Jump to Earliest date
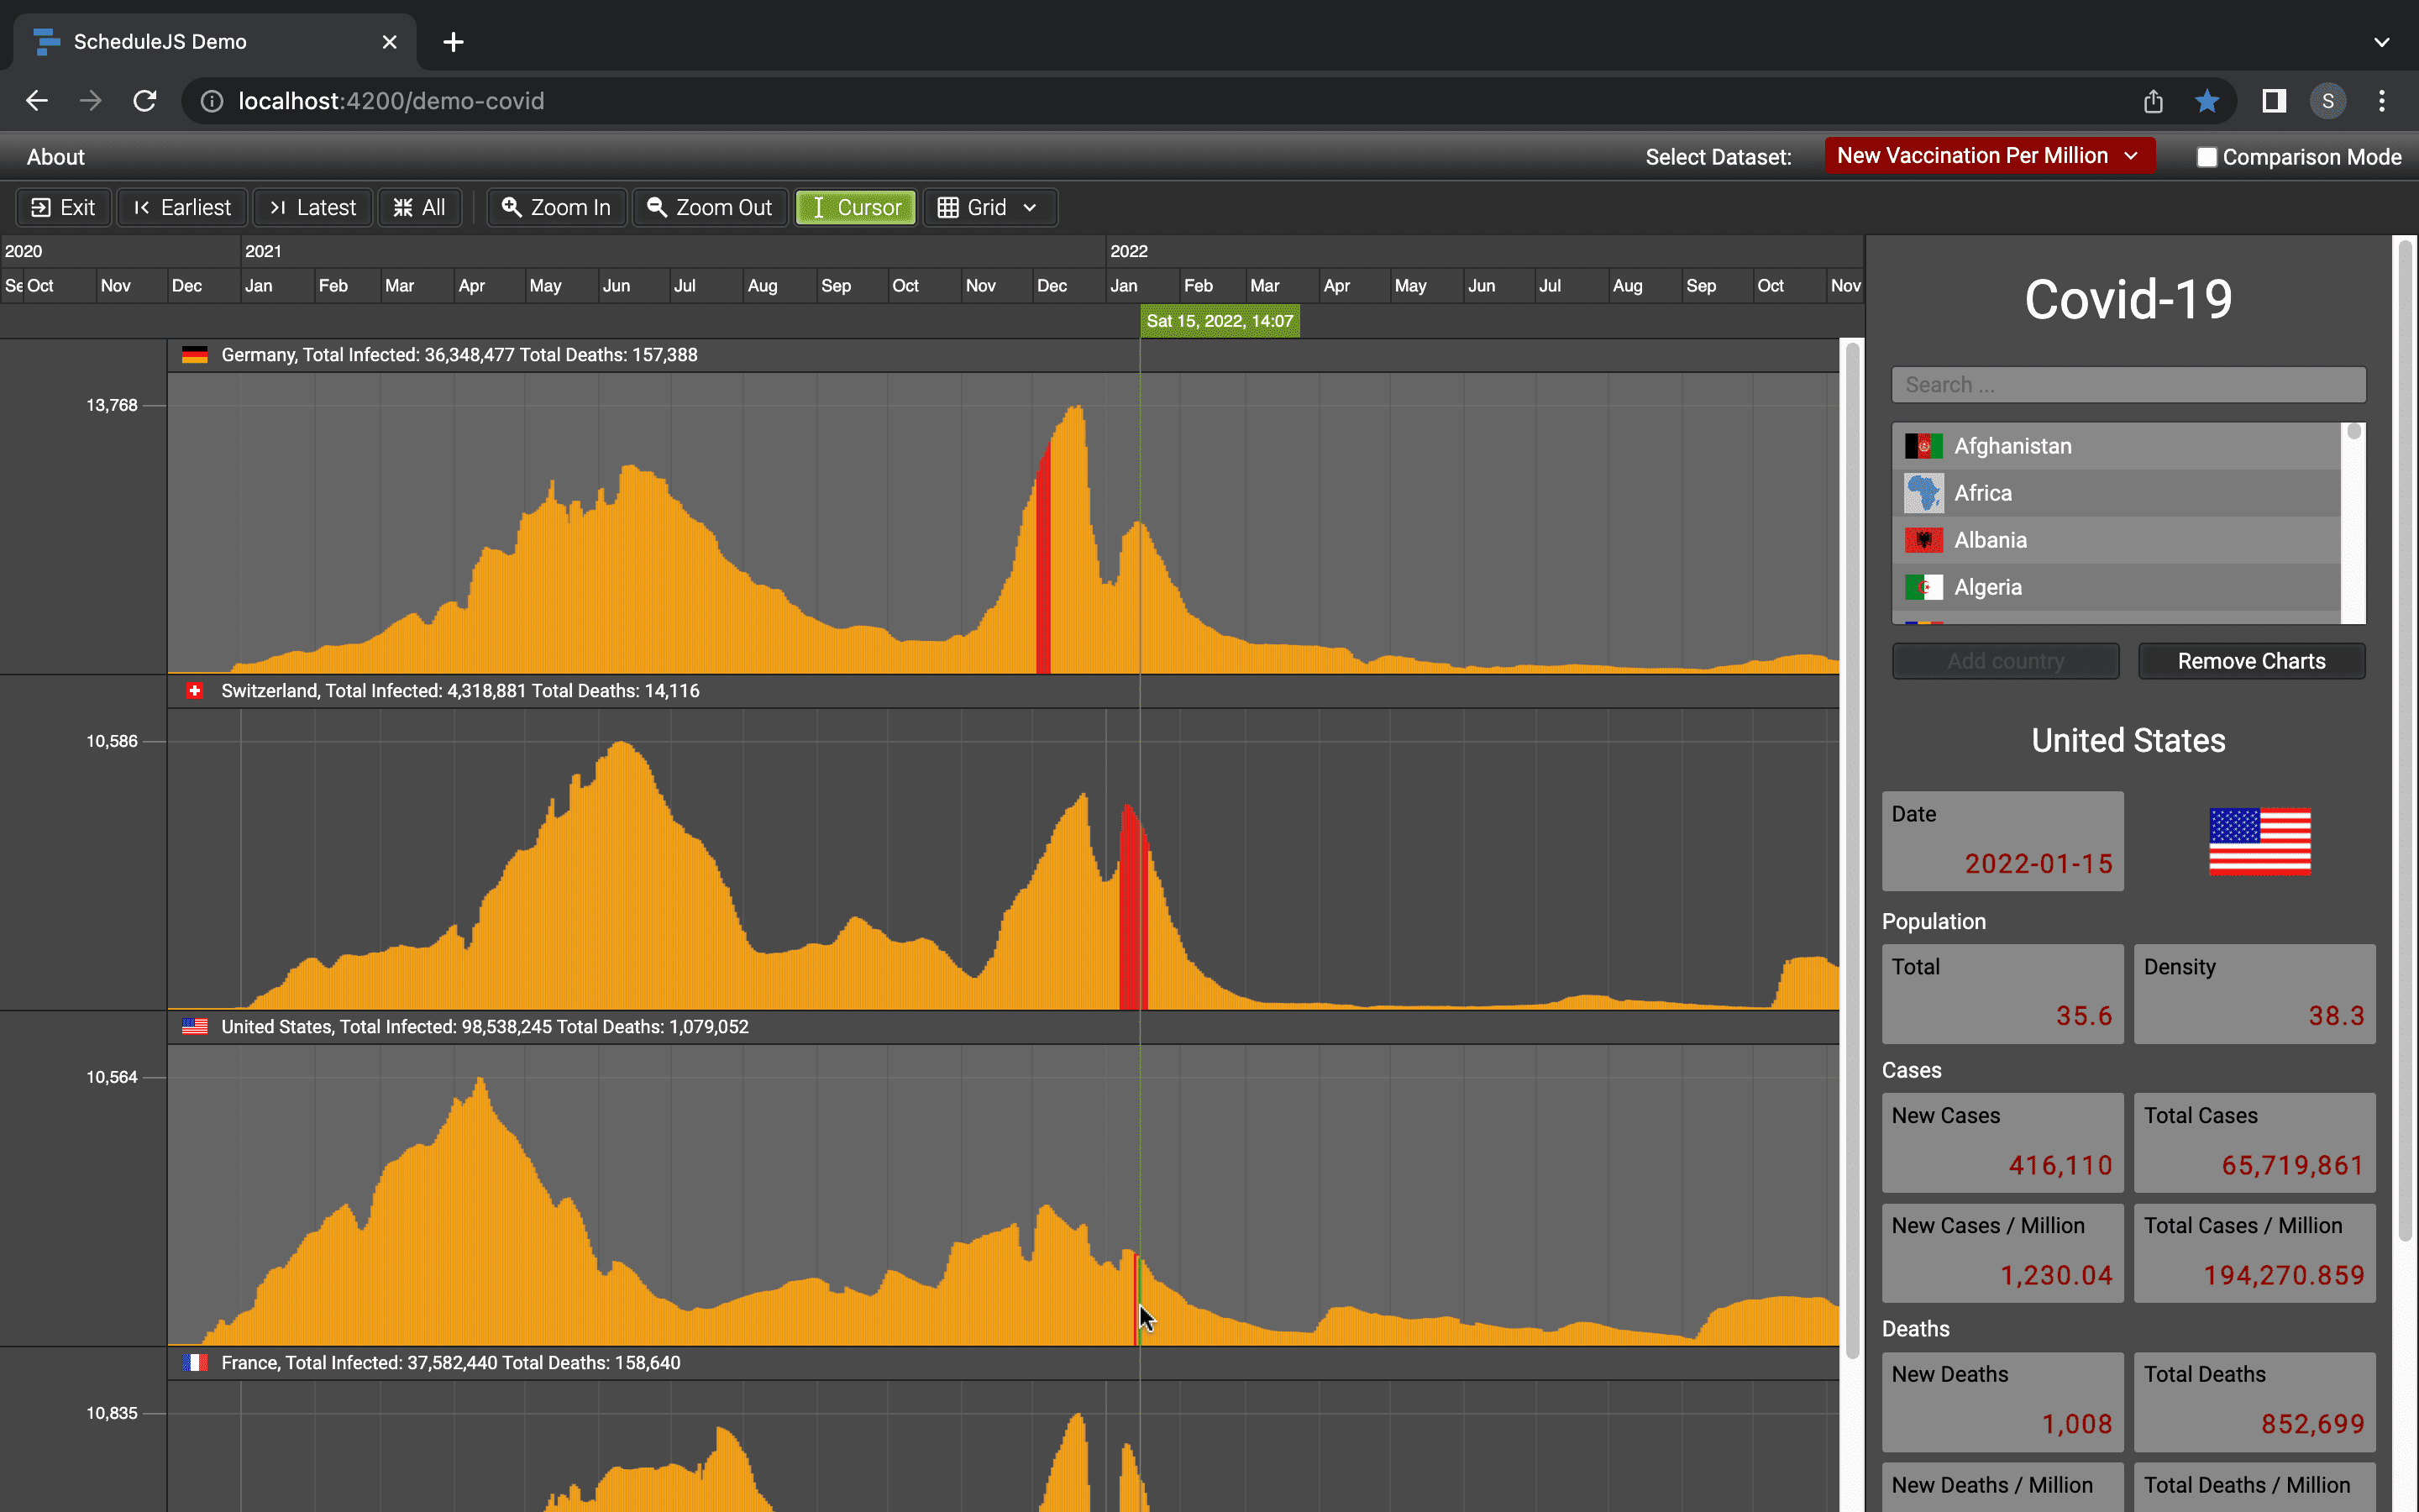2419x1512 pixels. pos(182,207)
